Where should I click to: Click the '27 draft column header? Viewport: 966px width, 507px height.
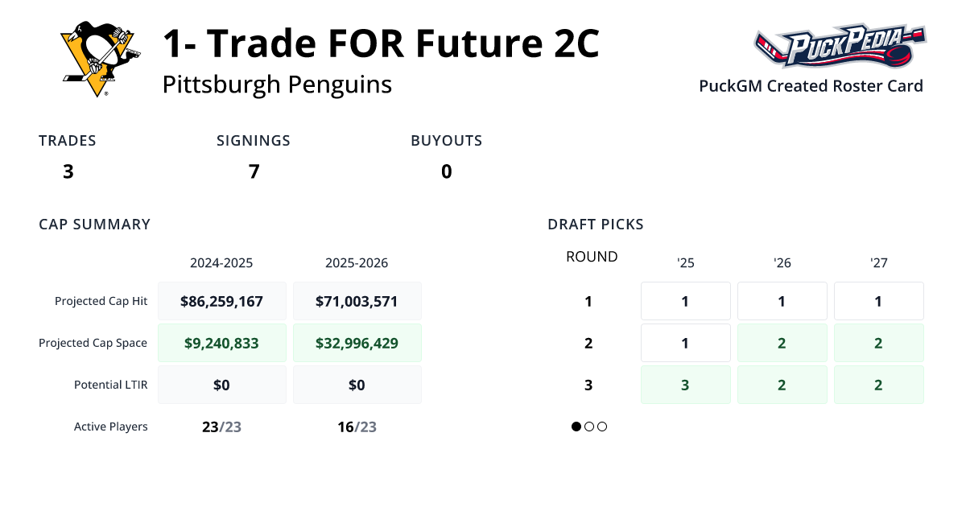click(878, 262)
